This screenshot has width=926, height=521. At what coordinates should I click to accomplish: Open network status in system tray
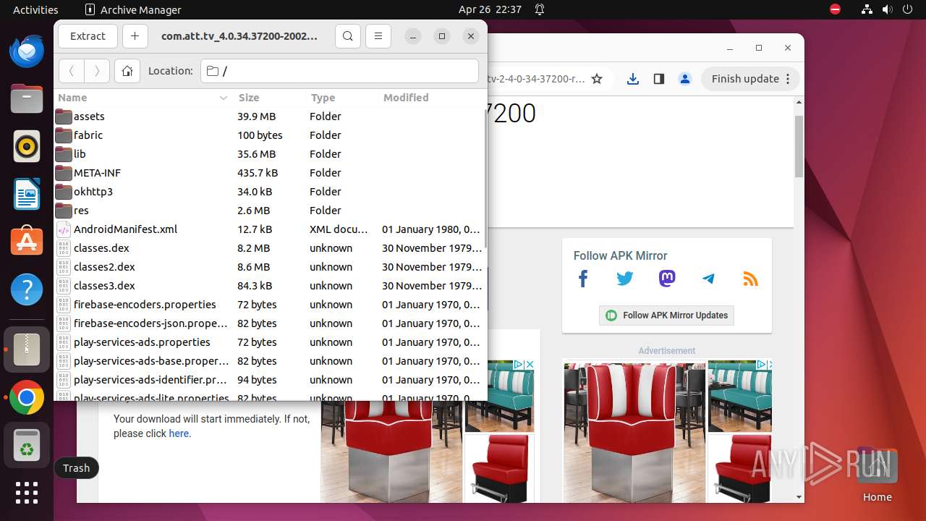(x=867, y=9)
